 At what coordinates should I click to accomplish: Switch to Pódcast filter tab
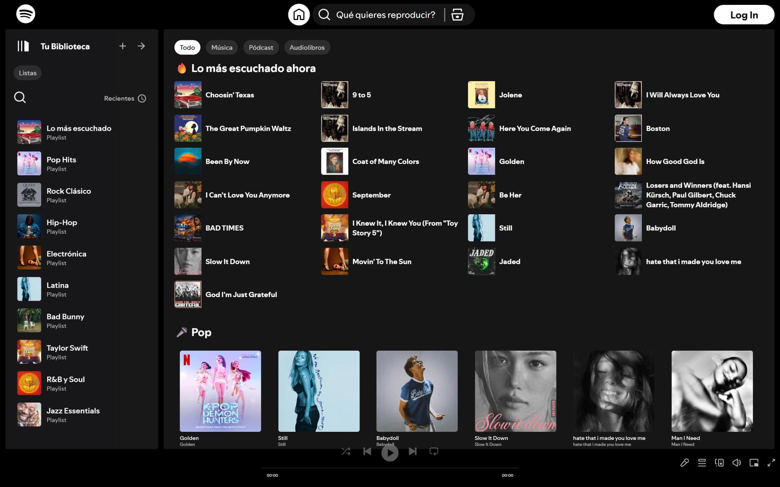pyautogui.click(x=261, y=47)
